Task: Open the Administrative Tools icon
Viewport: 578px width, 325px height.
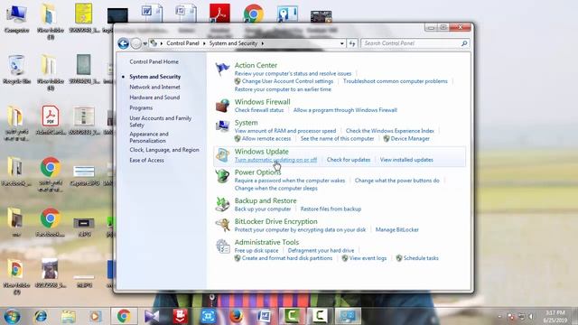Action: click(x=222, y=246)
